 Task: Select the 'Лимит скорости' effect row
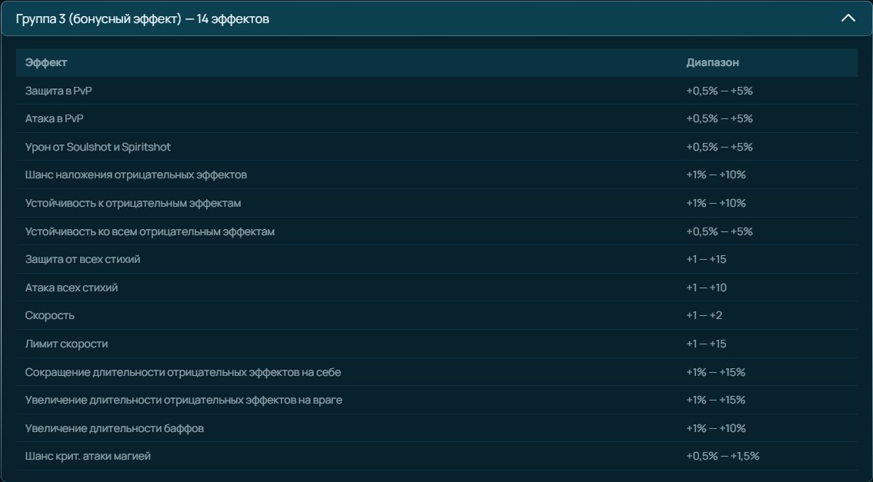(437, 344)
